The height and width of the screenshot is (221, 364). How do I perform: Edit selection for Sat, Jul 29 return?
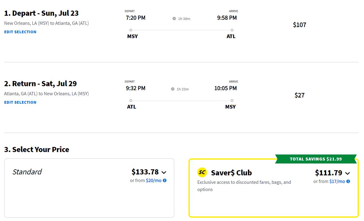(x=20, y=102)
